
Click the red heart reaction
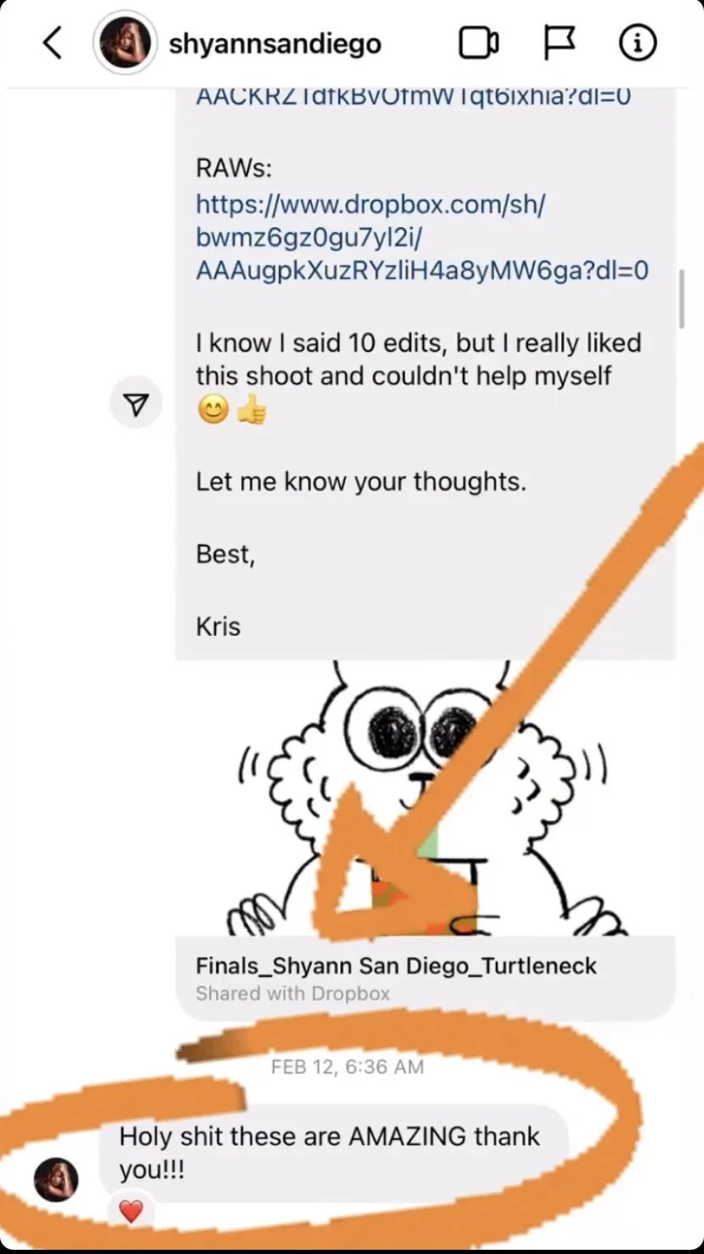tap(130, 1211)
